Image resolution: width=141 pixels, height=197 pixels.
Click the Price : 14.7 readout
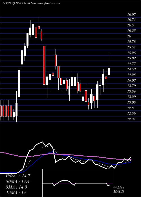[18, 176]
